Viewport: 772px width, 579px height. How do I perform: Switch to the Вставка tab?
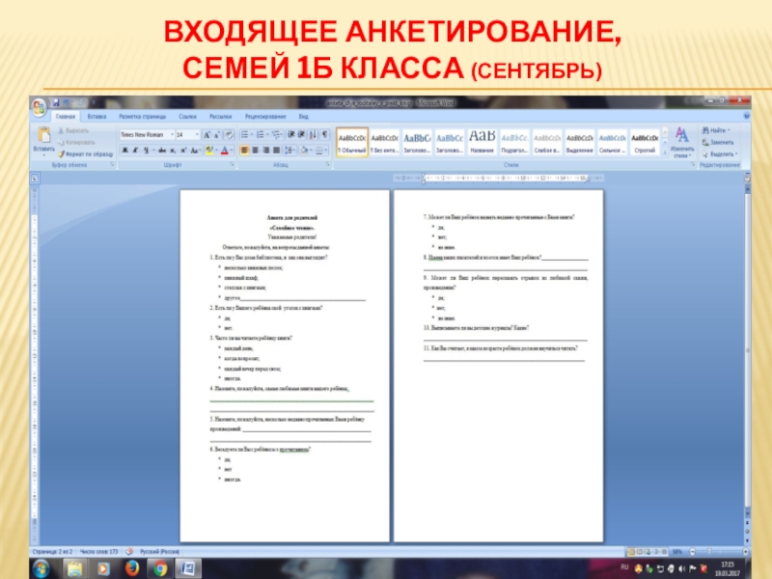coord(96,116)
